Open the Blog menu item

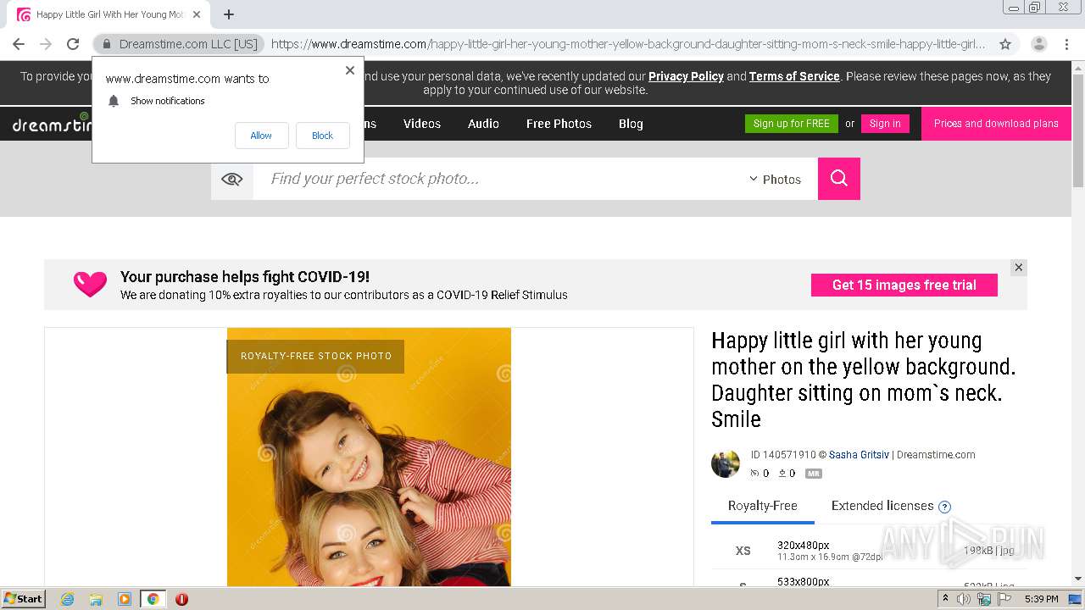631,124
